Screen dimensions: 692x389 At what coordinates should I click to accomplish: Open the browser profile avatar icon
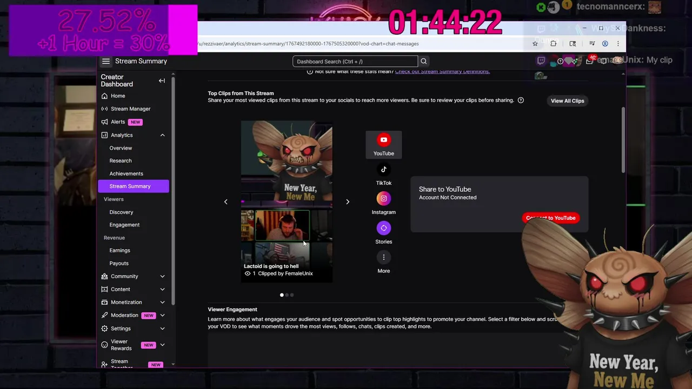[605, 44]
